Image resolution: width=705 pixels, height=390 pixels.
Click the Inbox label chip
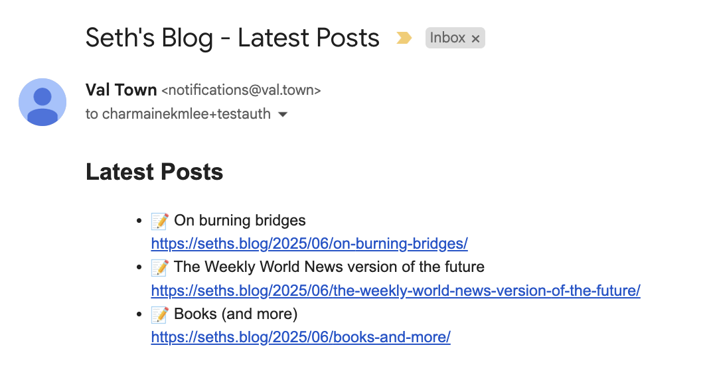coord(447,38)
